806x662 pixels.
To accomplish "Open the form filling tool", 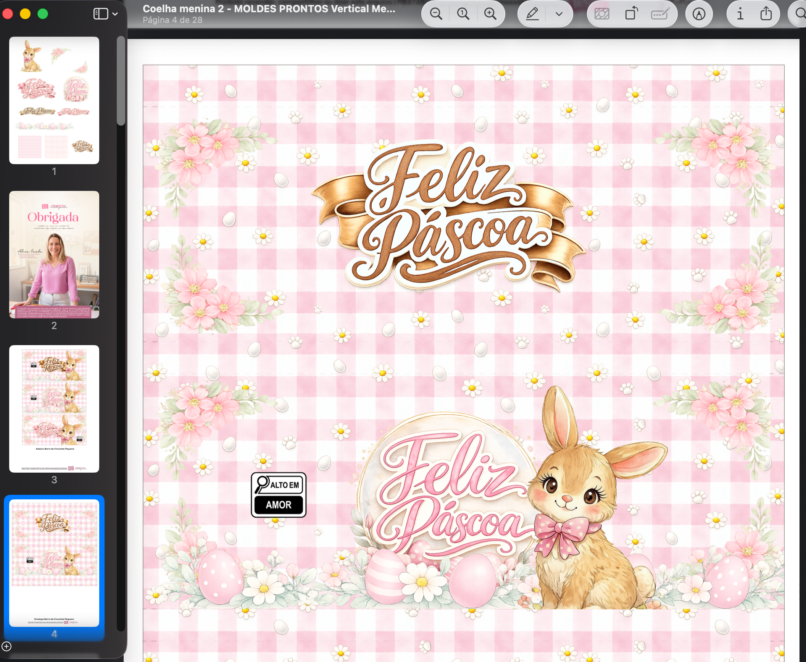I will coord(660,14).
